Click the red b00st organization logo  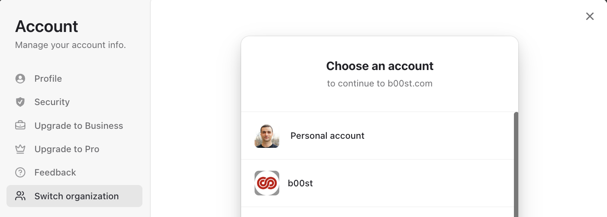point(267,183)
